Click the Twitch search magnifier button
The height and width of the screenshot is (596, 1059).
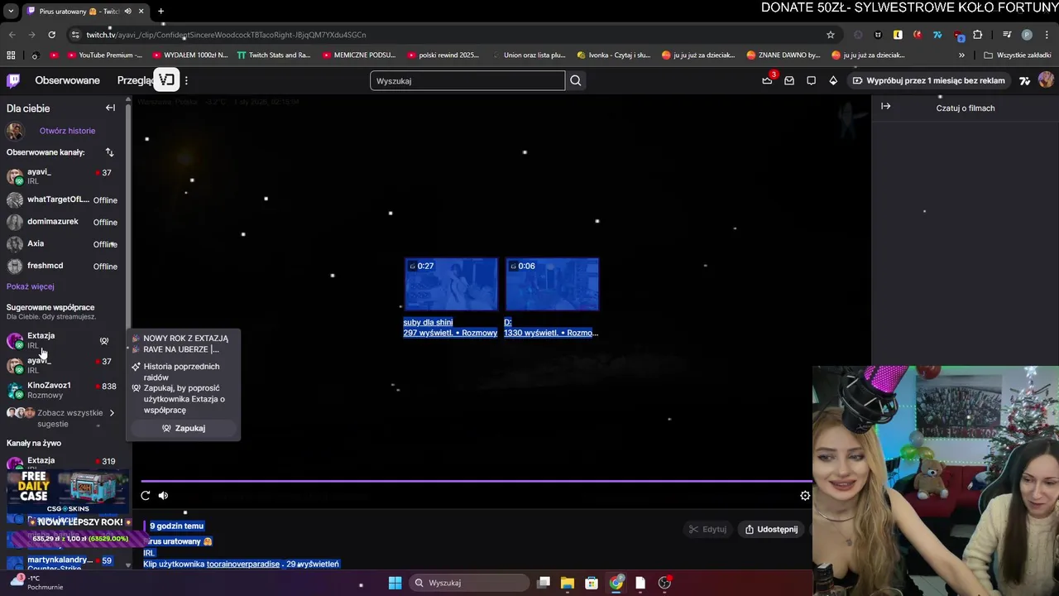coord(576,80)
